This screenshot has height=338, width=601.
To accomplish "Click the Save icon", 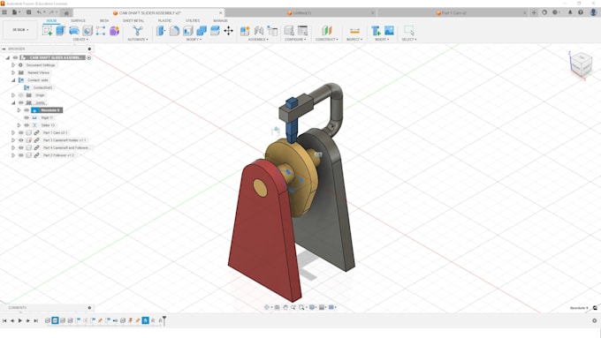I will tap(29, 12).
